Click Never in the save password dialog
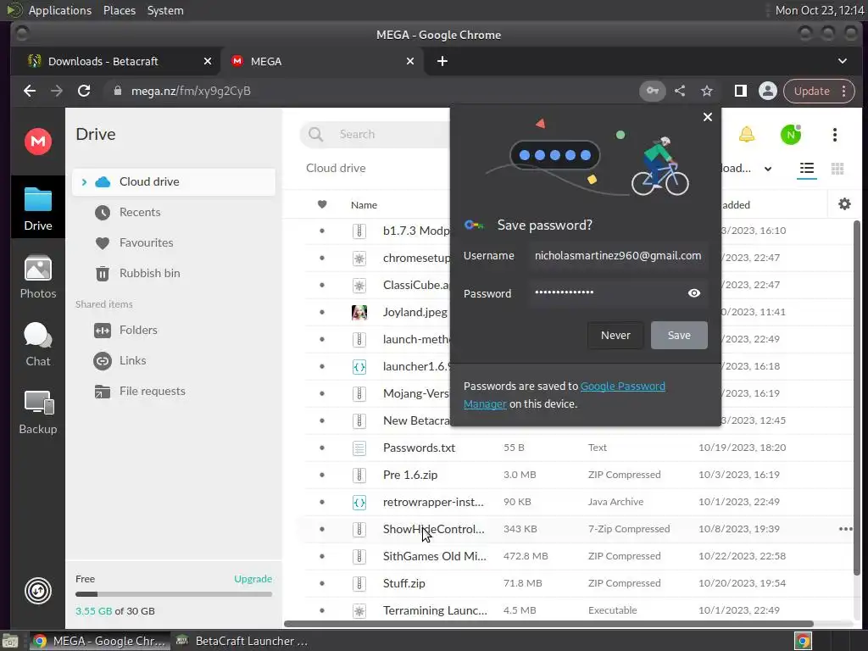This screenshot has height=651, width=868. click(x=615, y=335)
